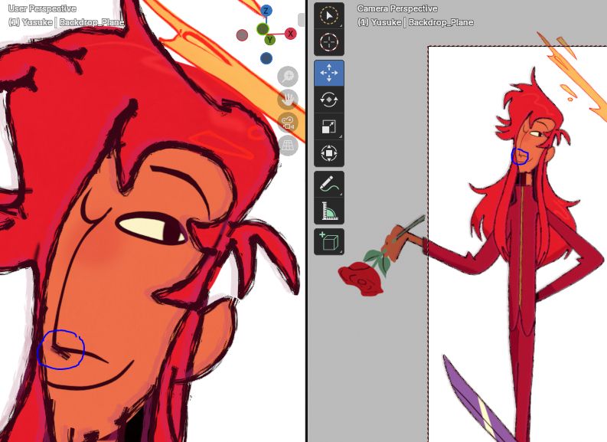The width and height of the screenshot is (607, 442).
Task: Select the Move tool
Action: tap(329, 73)
